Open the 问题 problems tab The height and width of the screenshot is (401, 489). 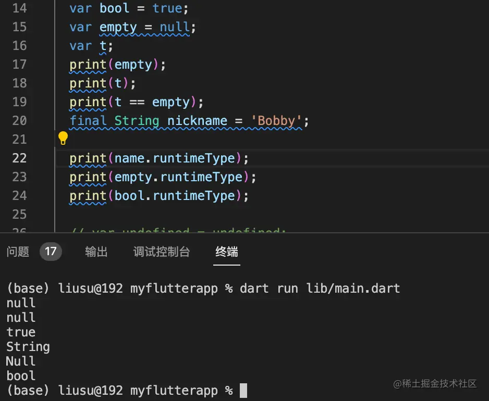(x=18, y=252)
